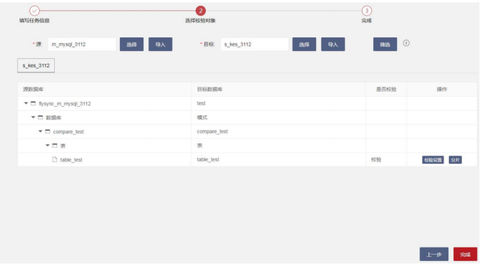This screenshot has height=264, width=484.
Task: Click folder icon of compare_test node
Action: (x=48, y=132)
